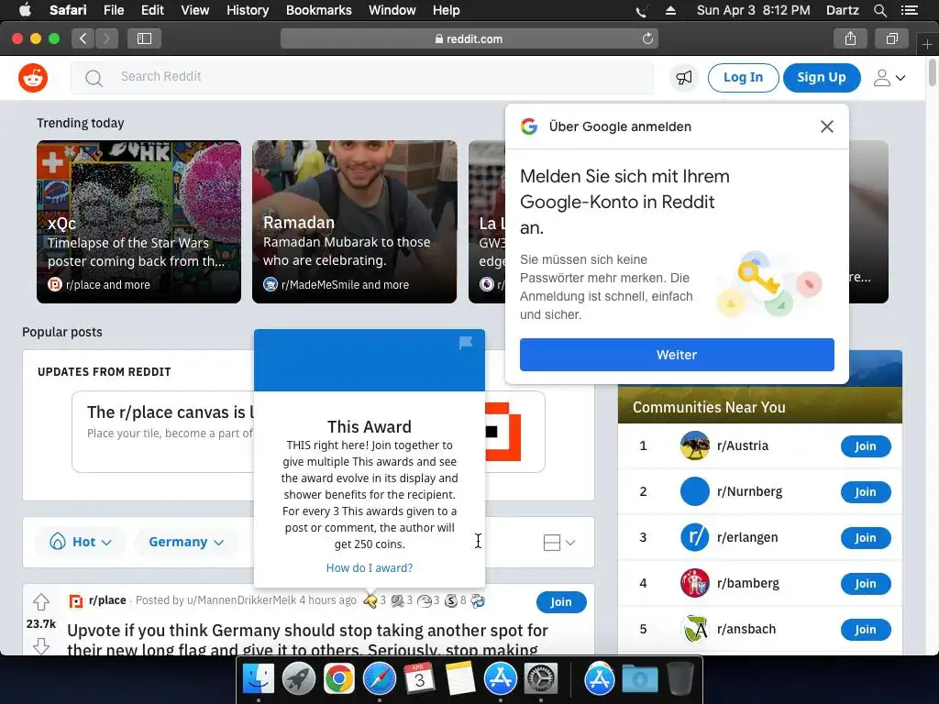Open the Window menu
This screenshot has height=704, width=939.
click(392, 10)
